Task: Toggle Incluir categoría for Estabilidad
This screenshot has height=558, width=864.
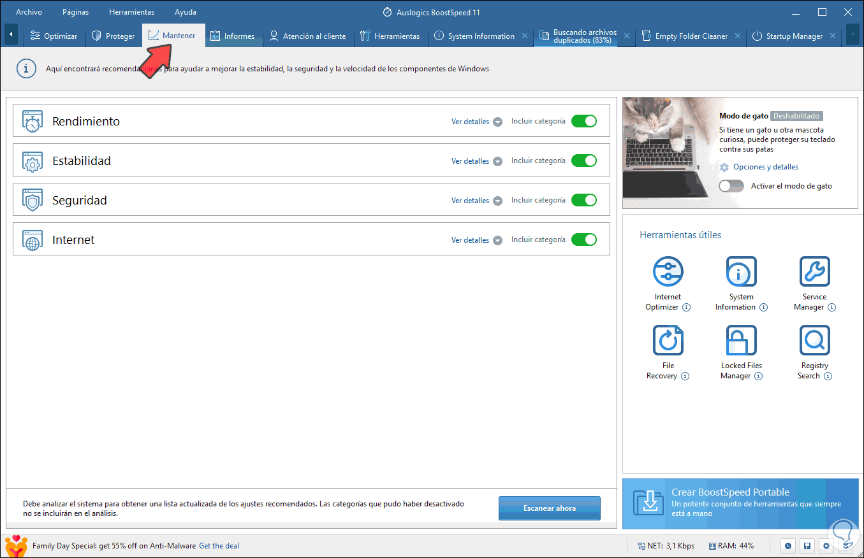Action: coord(584,161)
